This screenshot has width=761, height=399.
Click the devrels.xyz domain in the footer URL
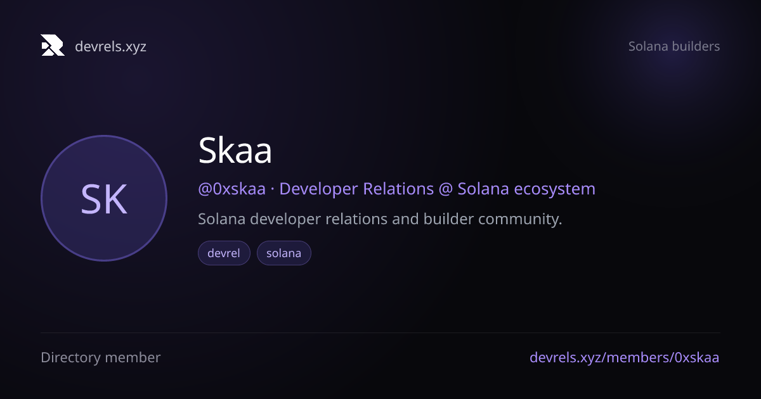point(565,357)
